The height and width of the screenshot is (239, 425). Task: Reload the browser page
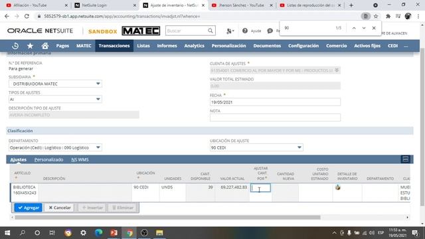(x=27, y=16)
